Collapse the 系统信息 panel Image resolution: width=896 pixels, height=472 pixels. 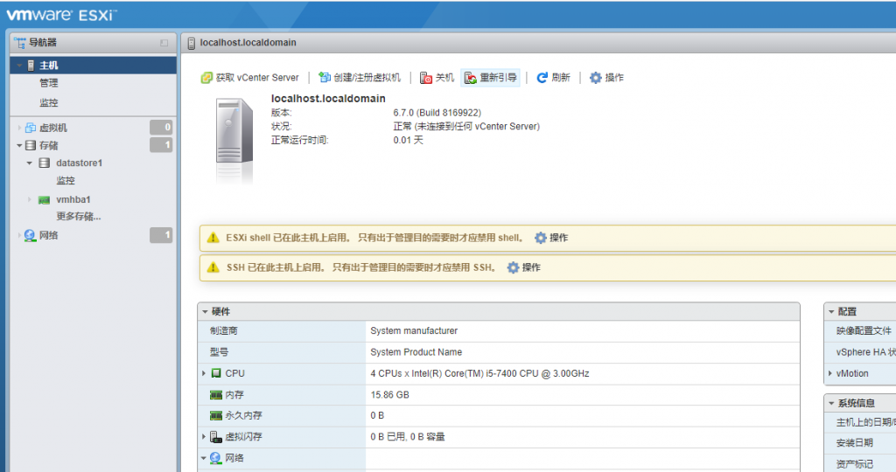pyautogui.click(x=831, y=403)
